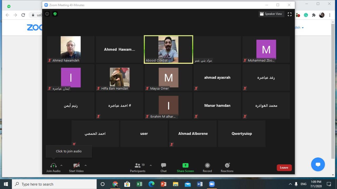Enter full screen mode

point(290,14)
